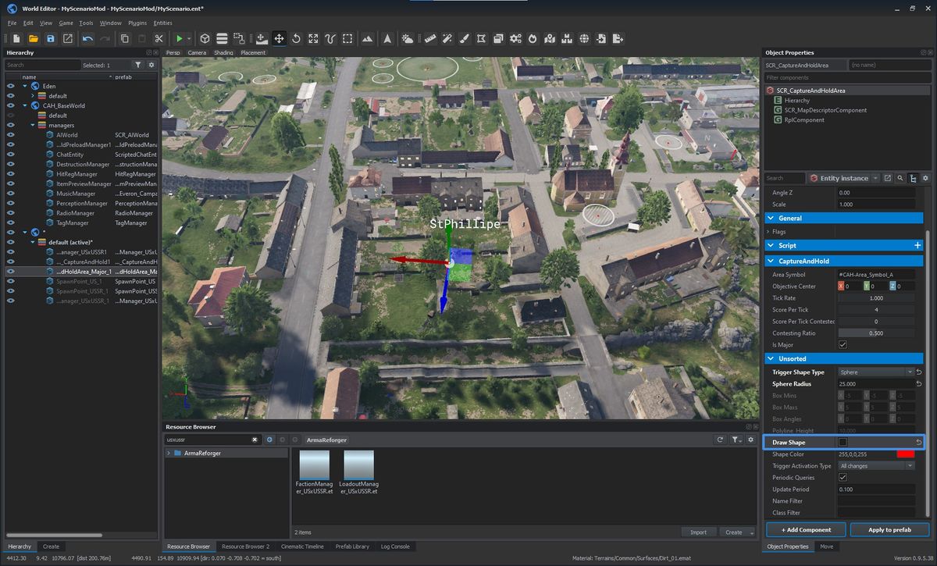
Task: Hide the AIWorld entity using its eye toggle
Action: [x=9, y=134]
